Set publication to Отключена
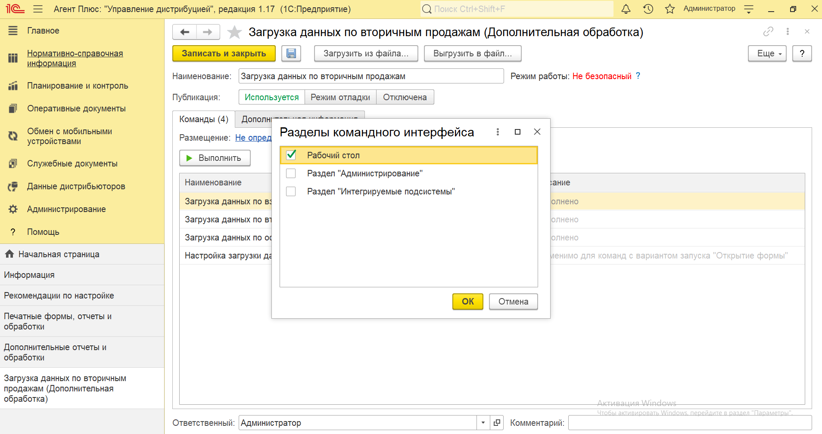 (405, 97)
